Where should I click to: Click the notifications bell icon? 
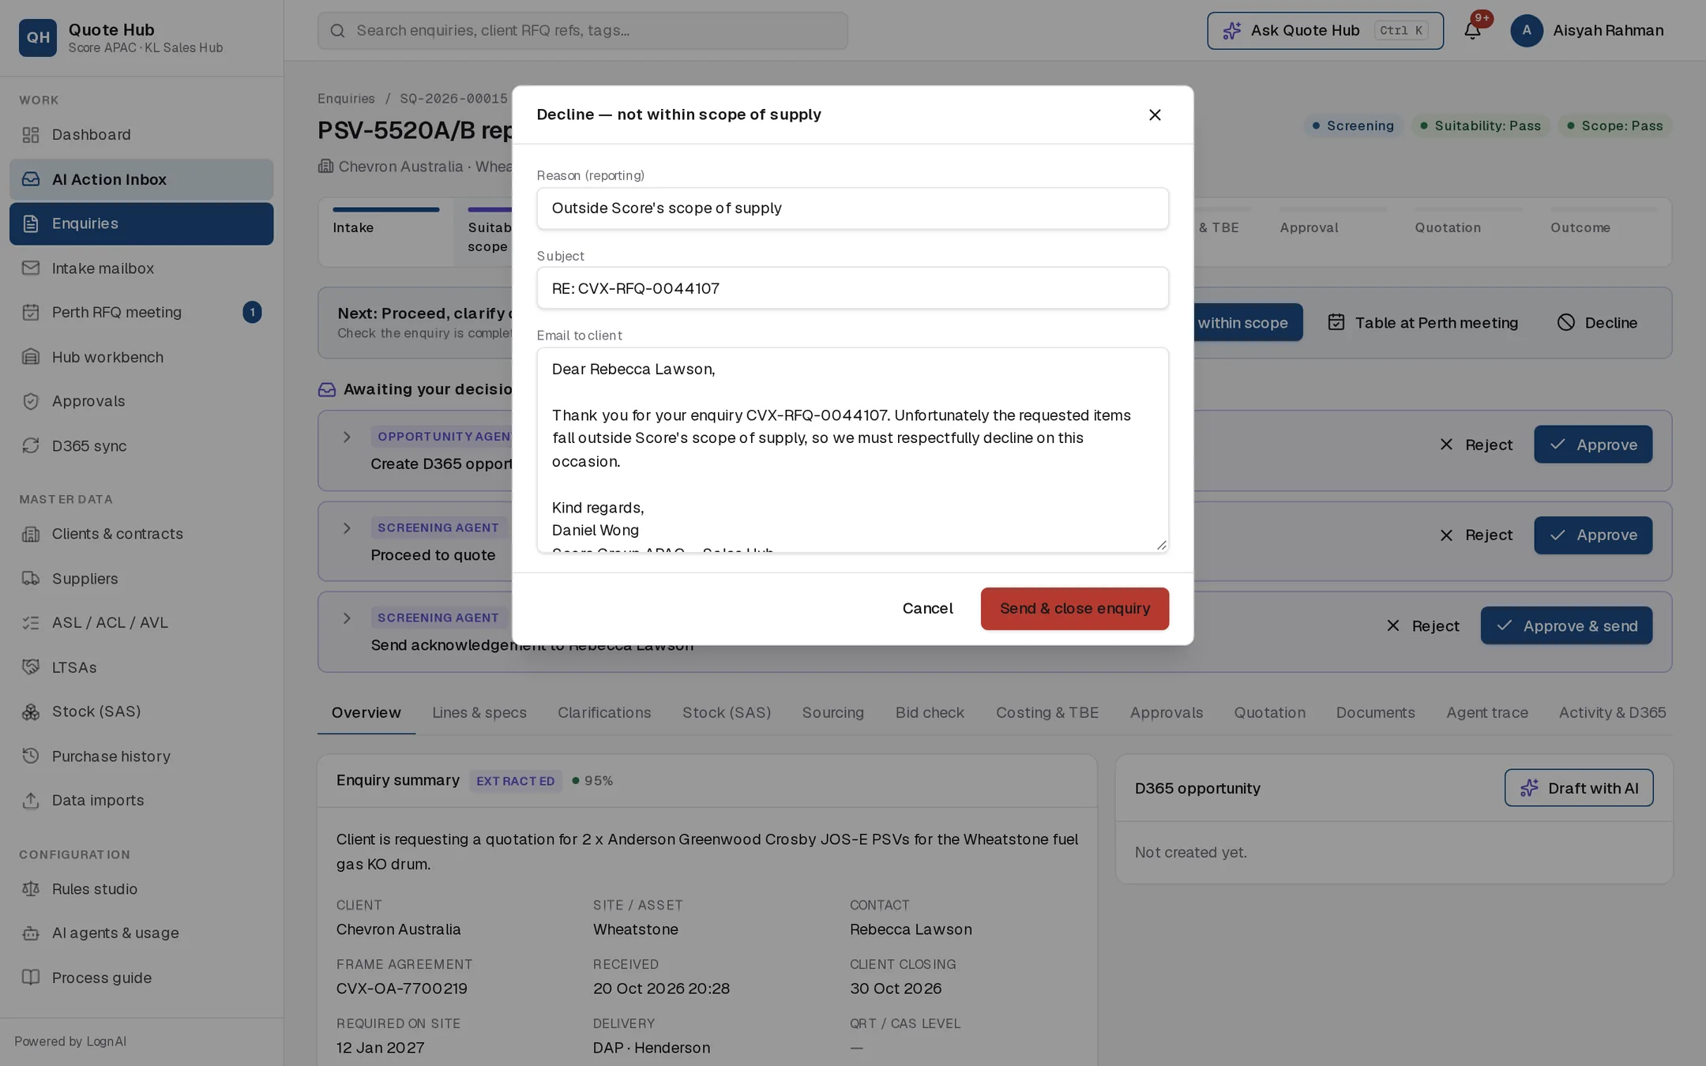[1472, 31]
